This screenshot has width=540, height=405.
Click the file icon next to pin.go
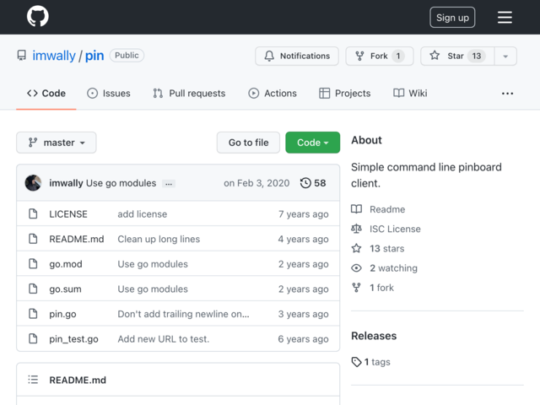click(x=33, y=314)
